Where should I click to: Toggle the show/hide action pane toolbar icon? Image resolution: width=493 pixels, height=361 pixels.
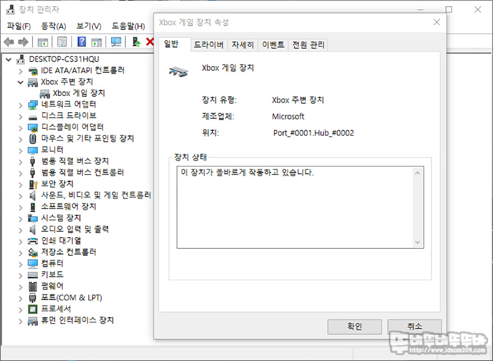[x=96, y=42]
